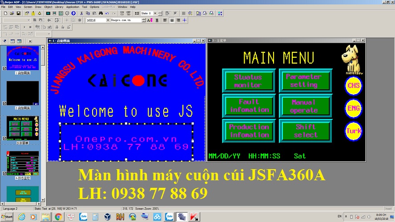
Task: Click the pin icon on thumbnail panel
Action: (4, 41)
